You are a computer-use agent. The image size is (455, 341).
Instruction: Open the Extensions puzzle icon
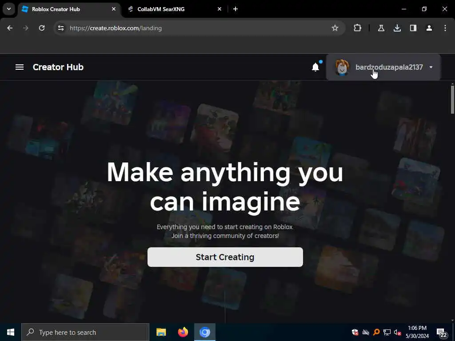(x=358, y=28)
